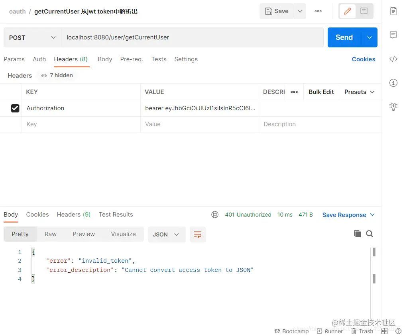Search the response with magnifier icon
Screen dimensions: 405x336
pos(370,234)
